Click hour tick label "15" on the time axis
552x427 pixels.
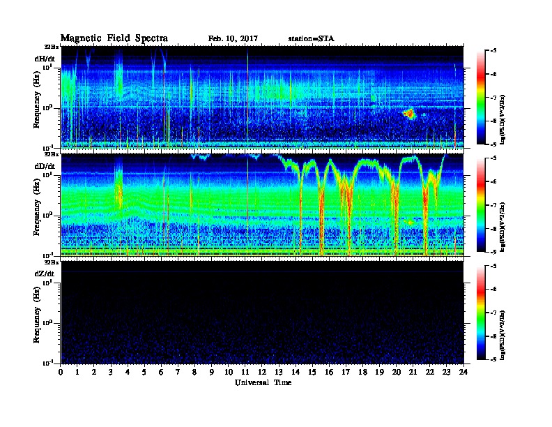[x=313, y=373]
